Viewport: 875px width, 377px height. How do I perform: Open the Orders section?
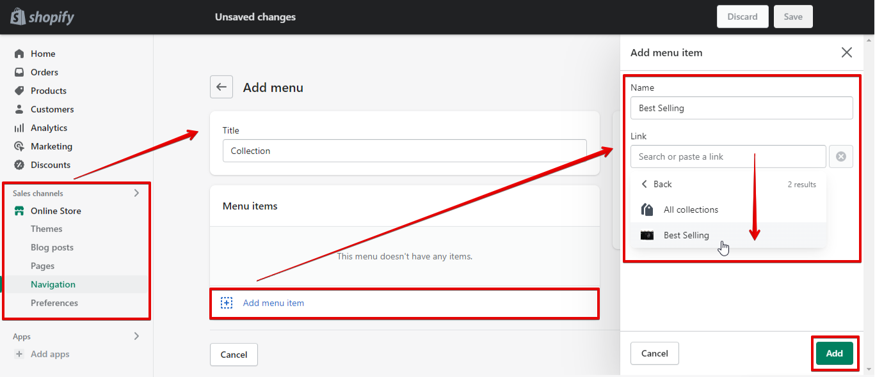pos(44,72)
